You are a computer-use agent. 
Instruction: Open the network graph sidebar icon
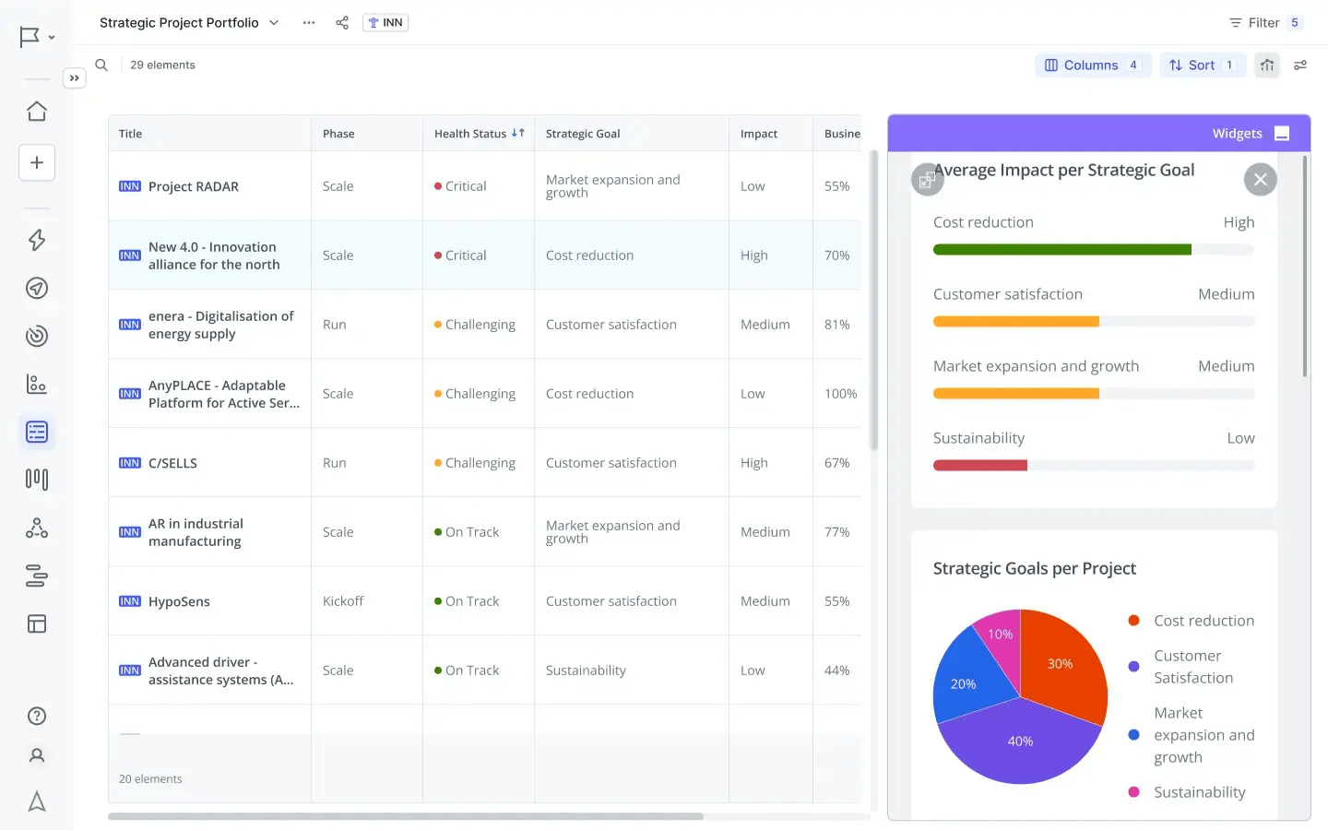click(x=37, y=527)
